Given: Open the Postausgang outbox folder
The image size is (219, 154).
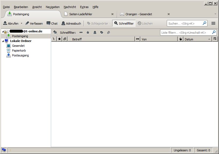Looking at the screenshot, I should (x=20, y=55).
